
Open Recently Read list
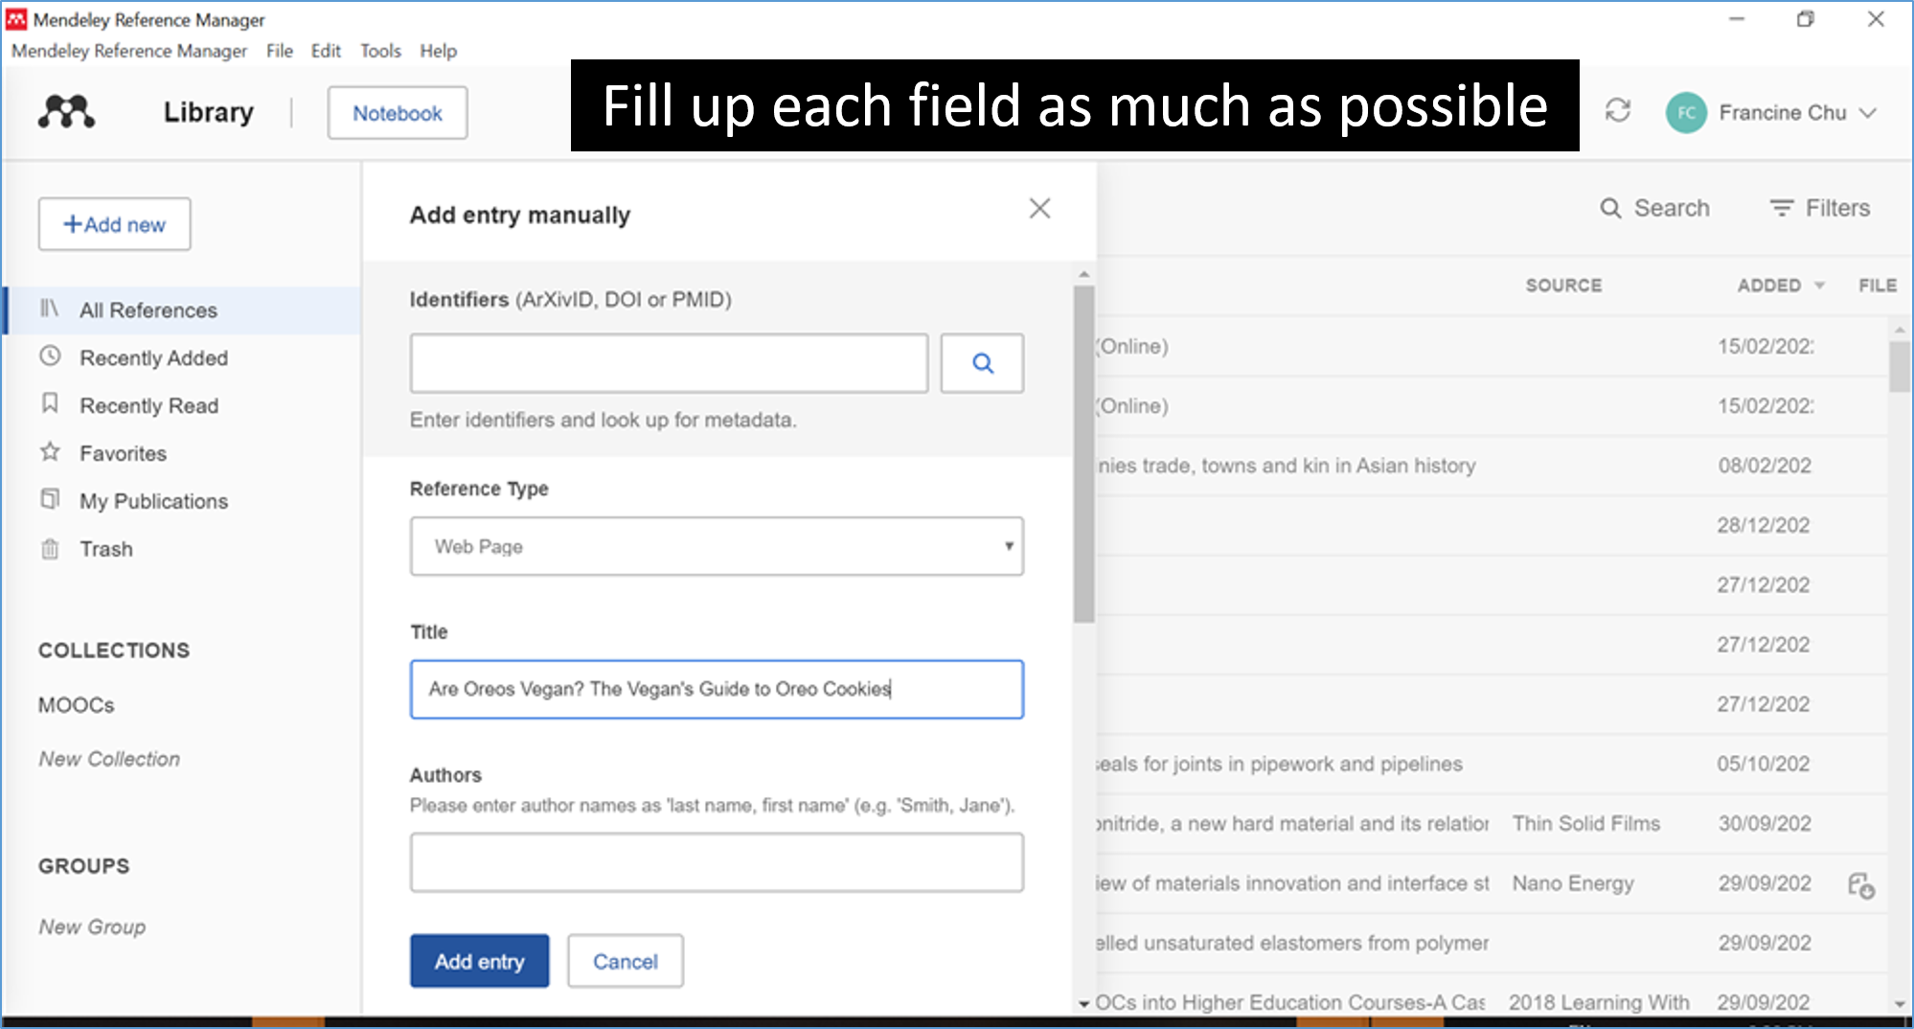pyautogui.click(x=148, y=405)
